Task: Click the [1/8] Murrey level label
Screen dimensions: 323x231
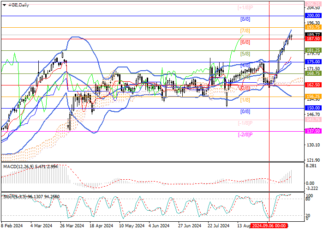Action: 245,100
